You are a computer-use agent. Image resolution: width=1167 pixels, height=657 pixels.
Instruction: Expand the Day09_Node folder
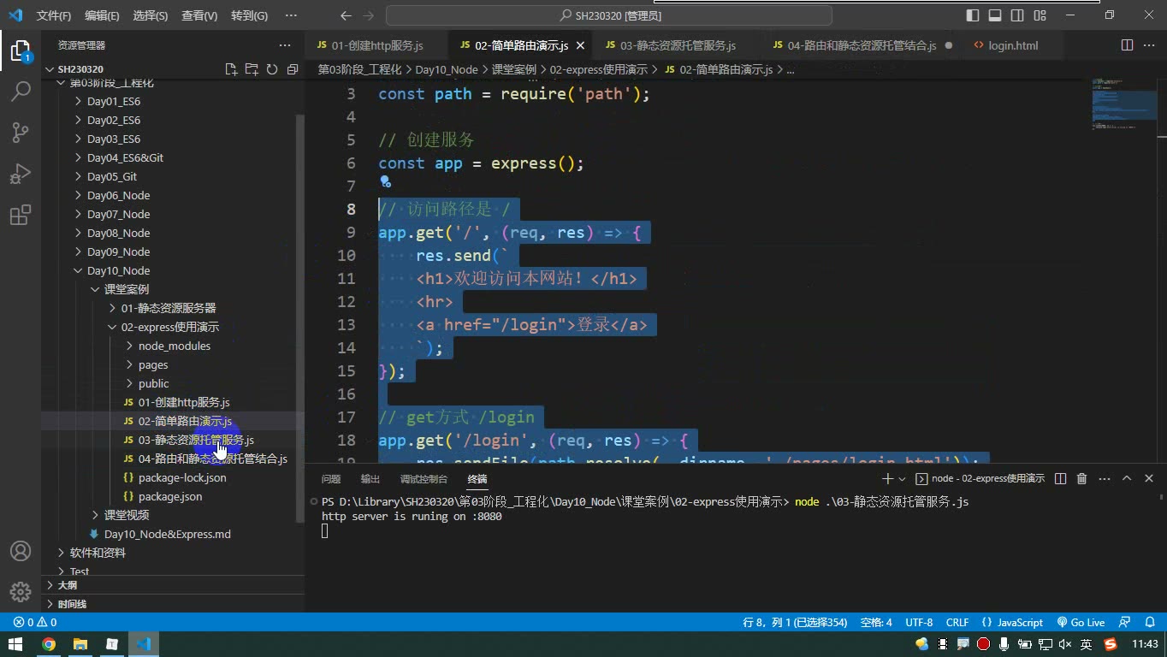119,252
